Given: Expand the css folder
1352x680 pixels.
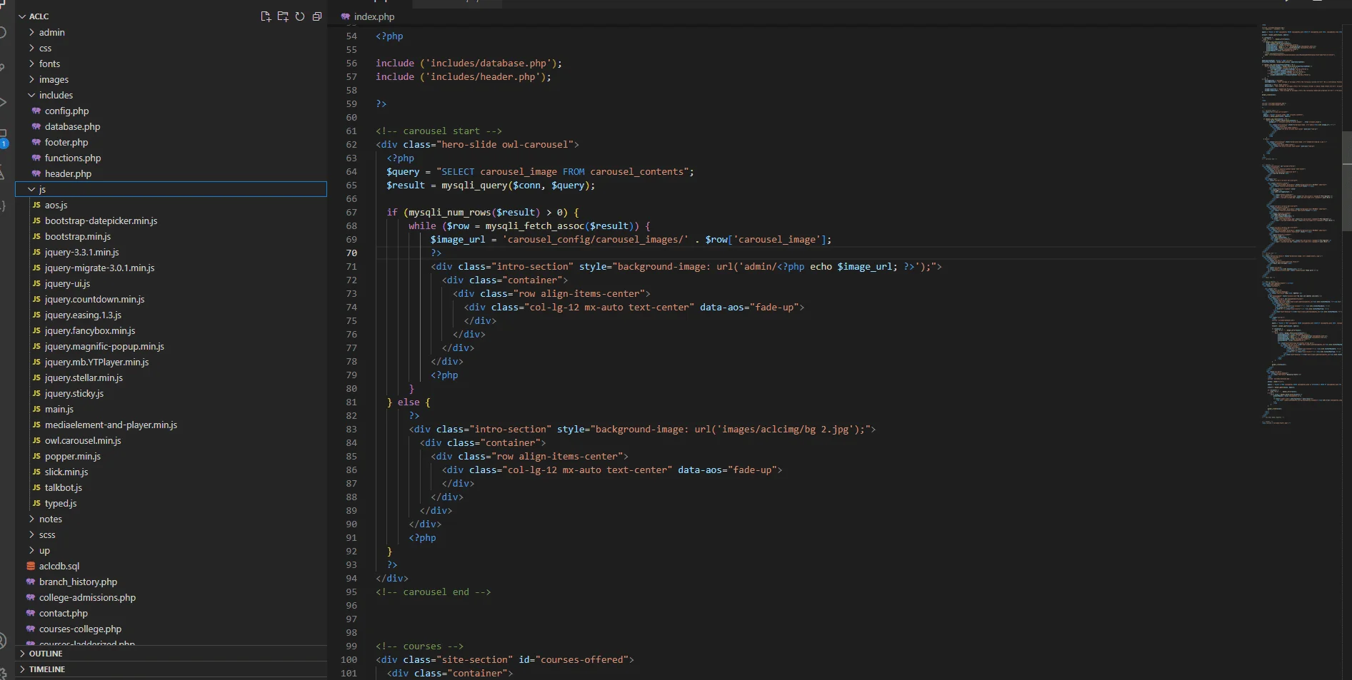Looking at the screenshot, I should (31, 48).
